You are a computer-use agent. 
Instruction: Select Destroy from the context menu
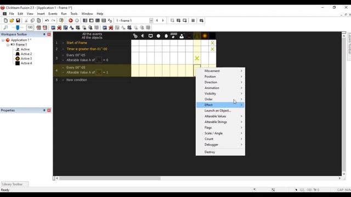click(x=220, y=152)
